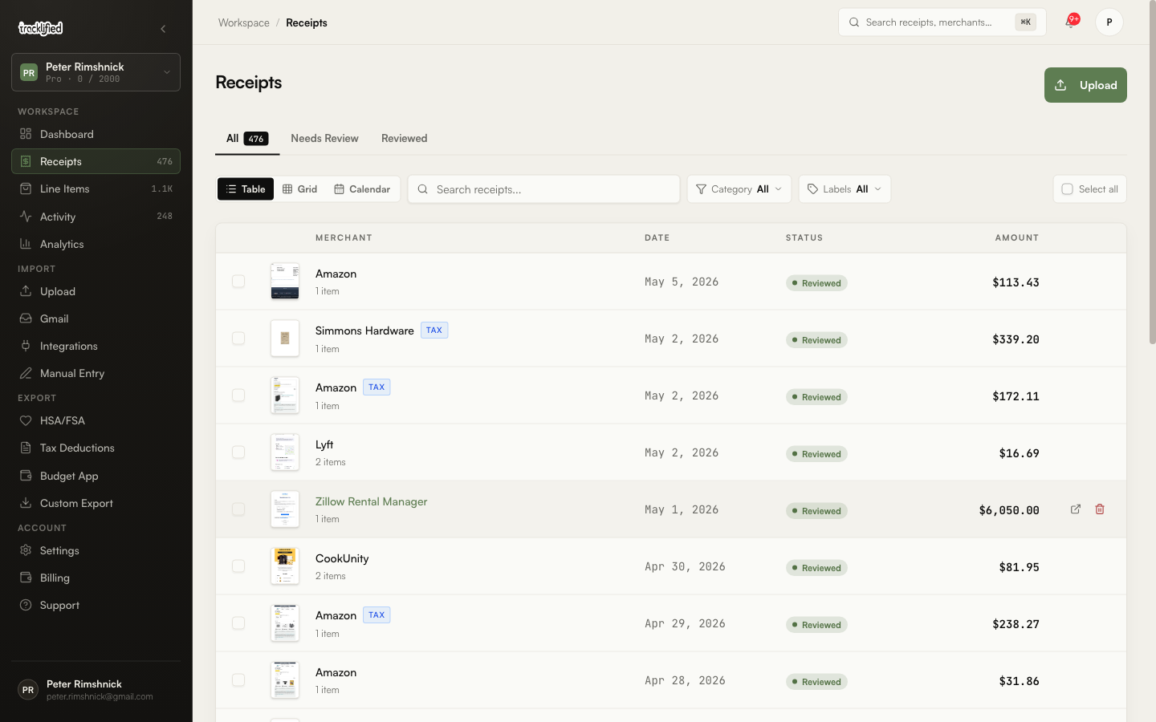Switch to the Needs Review tab
Screen dimensions: 1156x722
coord(324,138)
